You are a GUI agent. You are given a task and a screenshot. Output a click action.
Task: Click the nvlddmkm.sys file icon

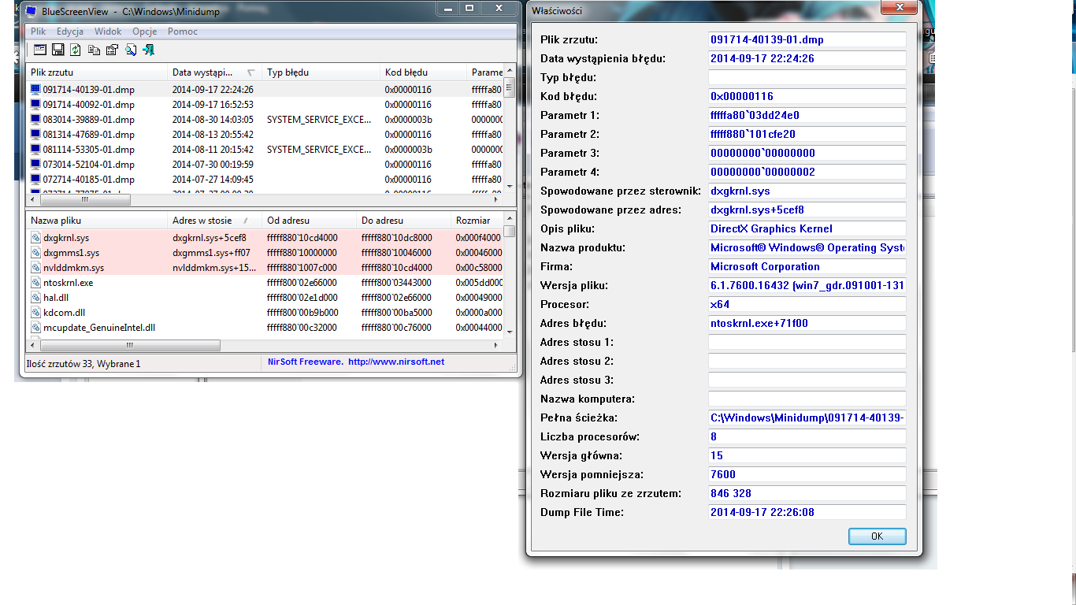tap(35, 267)
